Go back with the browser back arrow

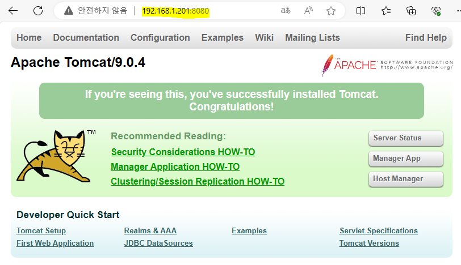point(13,11)
